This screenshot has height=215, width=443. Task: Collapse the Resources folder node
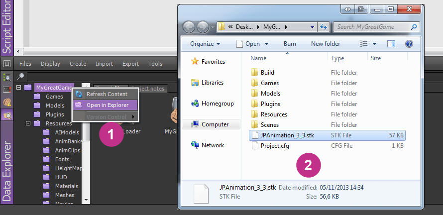(28, 123)
